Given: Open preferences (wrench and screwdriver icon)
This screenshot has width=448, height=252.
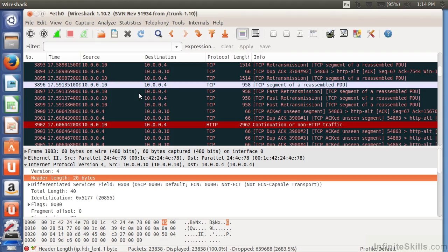Looking at the screenshot, I should (x=370, y=34).
